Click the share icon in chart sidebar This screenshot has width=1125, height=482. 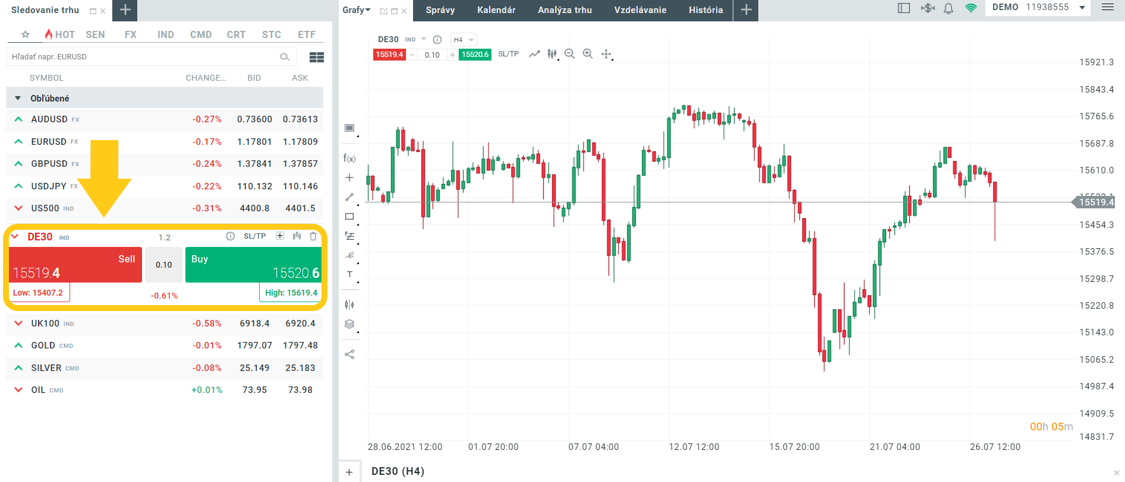tap(349, 354)
